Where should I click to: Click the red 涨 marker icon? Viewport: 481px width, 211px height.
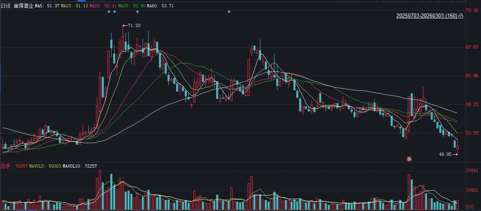409,159
